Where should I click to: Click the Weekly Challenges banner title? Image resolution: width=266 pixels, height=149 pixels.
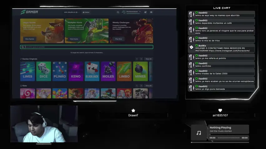121,22
